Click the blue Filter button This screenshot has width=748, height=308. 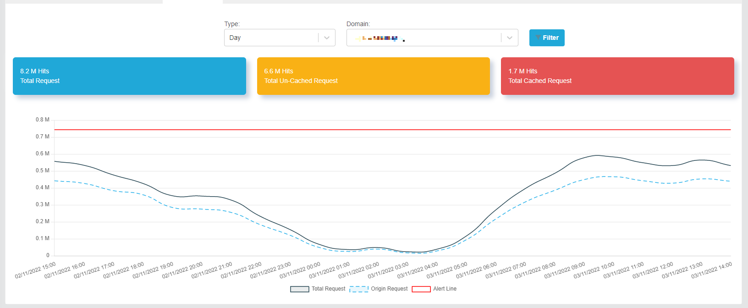[547, 38]
